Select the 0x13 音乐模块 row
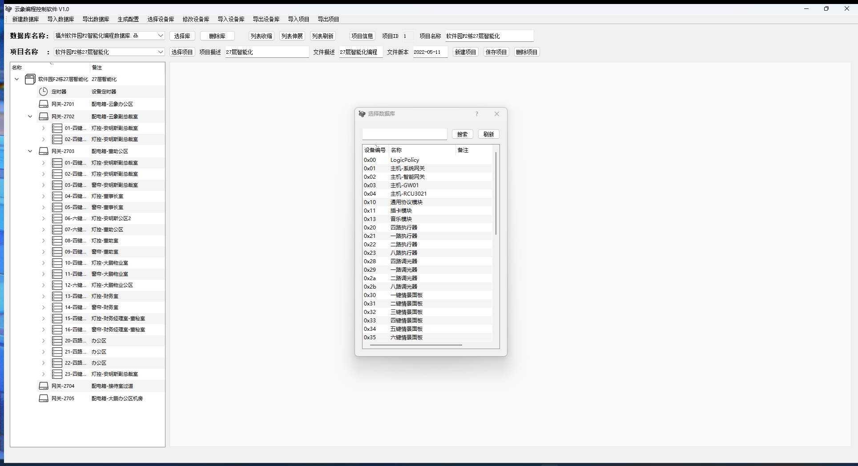Image resolution: width=858 pixels, height=466 pixels. (427, 219)
